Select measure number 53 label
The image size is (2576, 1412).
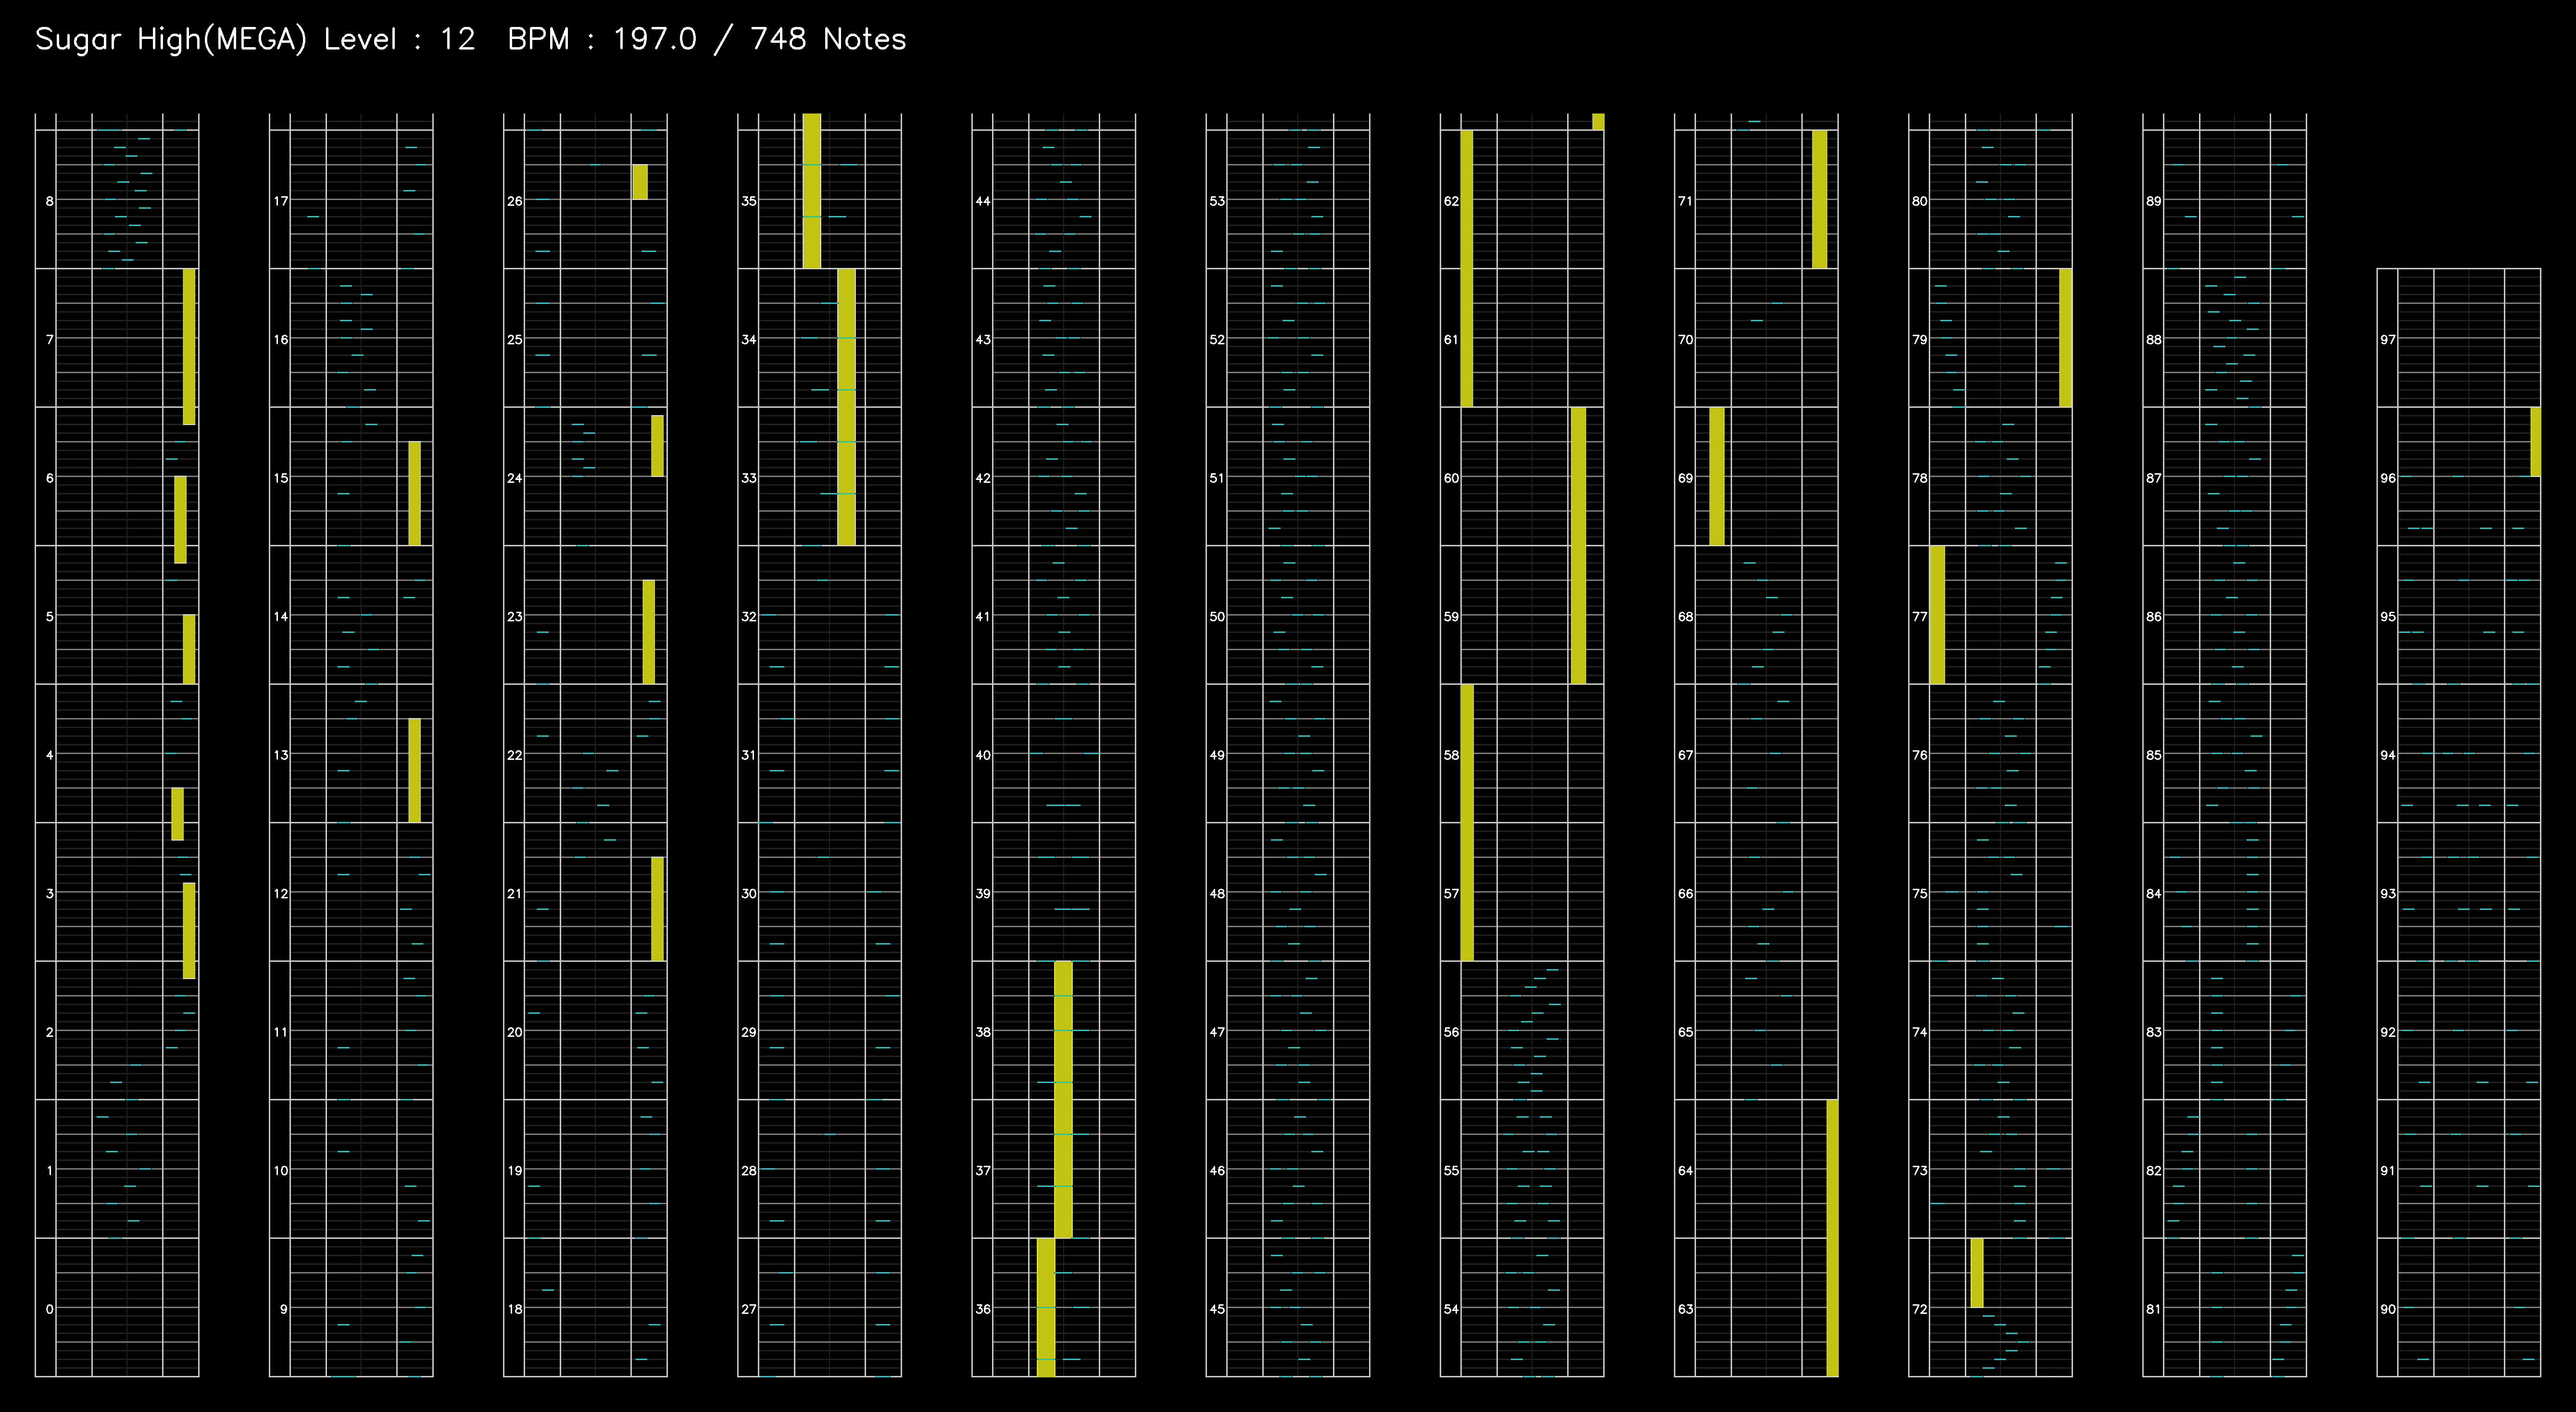pos(1217,201)
